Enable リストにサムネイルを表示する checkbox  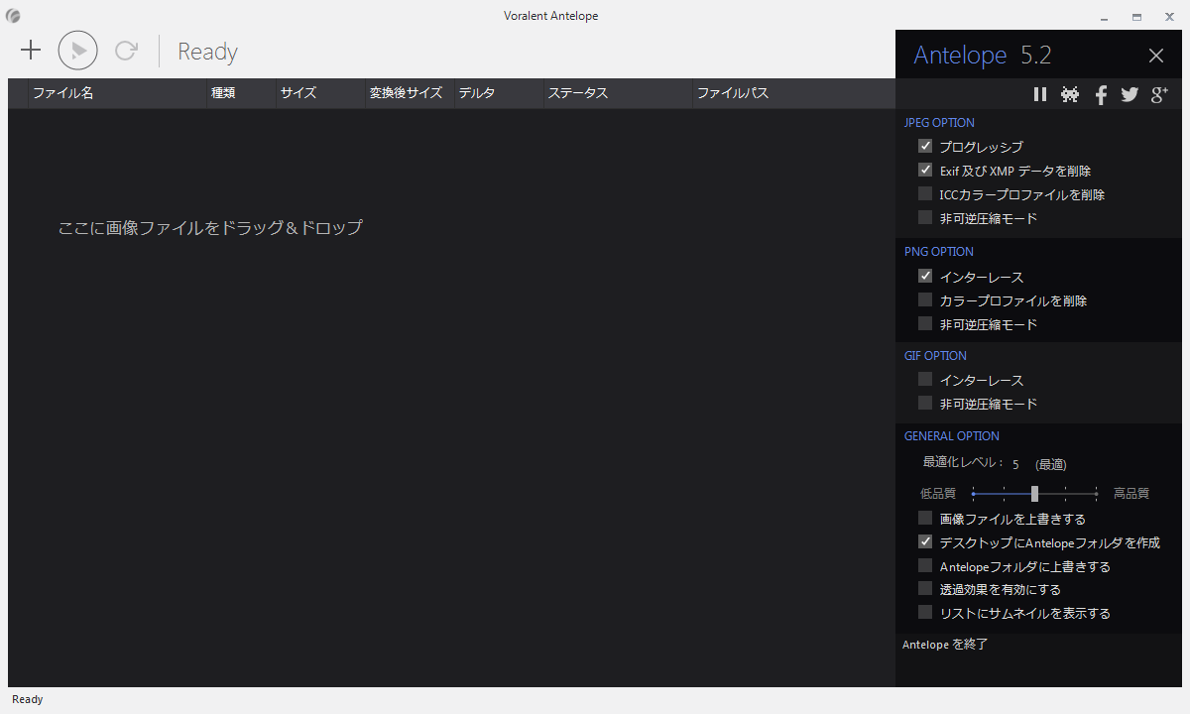coord(925,613)
